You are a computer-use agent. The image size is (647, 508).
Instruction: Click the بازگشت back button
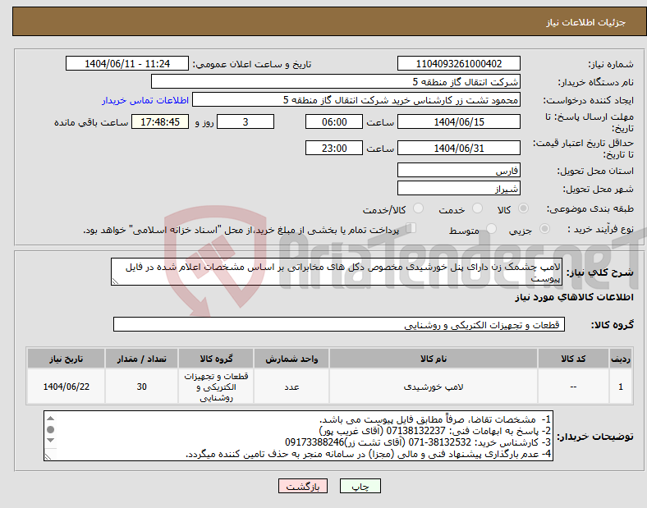coord(303,486)
